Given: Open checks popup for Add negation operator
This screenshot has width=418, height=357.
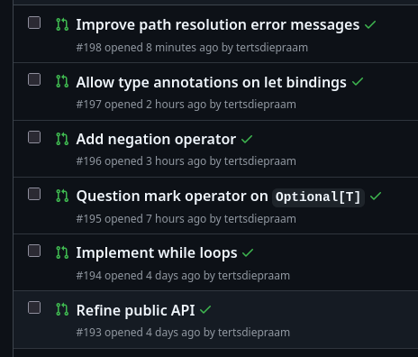Looking at the screenshot, I should pos(247,139).
